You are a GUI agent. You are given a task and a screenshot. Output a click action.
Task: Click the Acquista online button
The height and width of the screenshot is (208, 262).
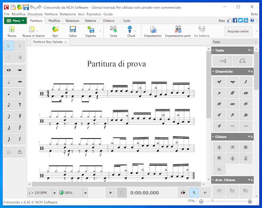coord(238,31)
